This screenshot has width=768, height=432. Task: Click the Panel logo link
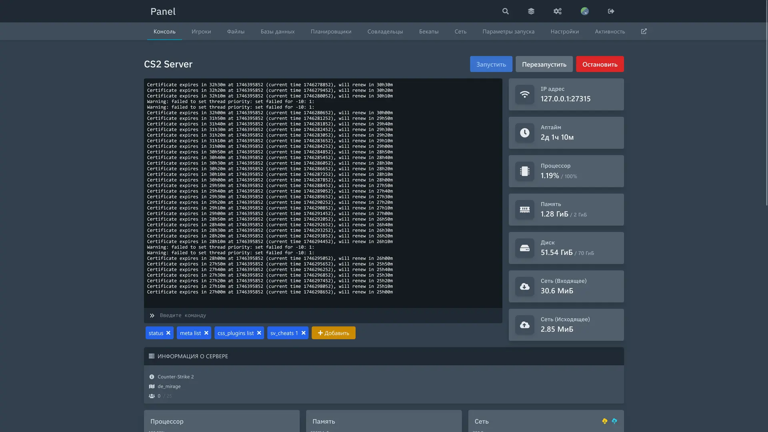click(x=163, y=11)
